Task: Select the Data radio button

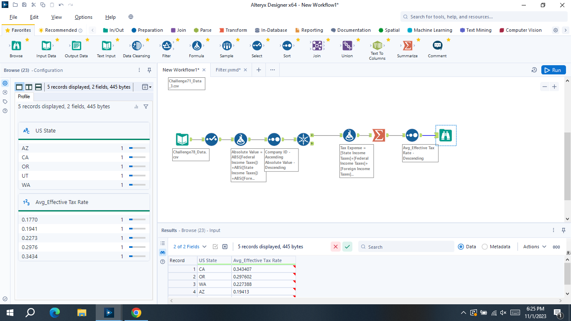Action: click(x=461, y=247)
